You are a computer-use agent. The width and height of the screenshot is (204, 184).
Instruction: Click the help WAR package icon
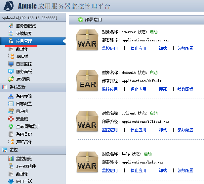coord(87,162)
